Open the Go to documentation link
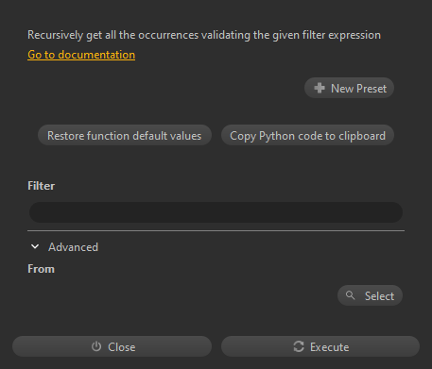 pyautogui.click(x=81, y=55)
